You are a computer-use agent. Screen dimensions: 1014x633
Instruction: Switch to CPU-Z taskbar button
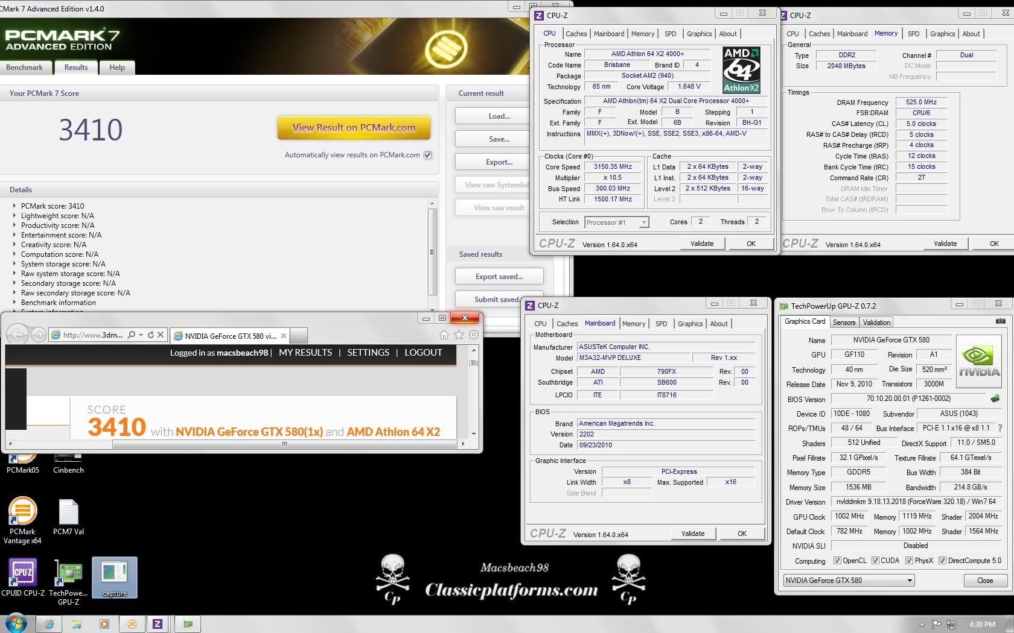pyautogui.click(x=158, y=624)
